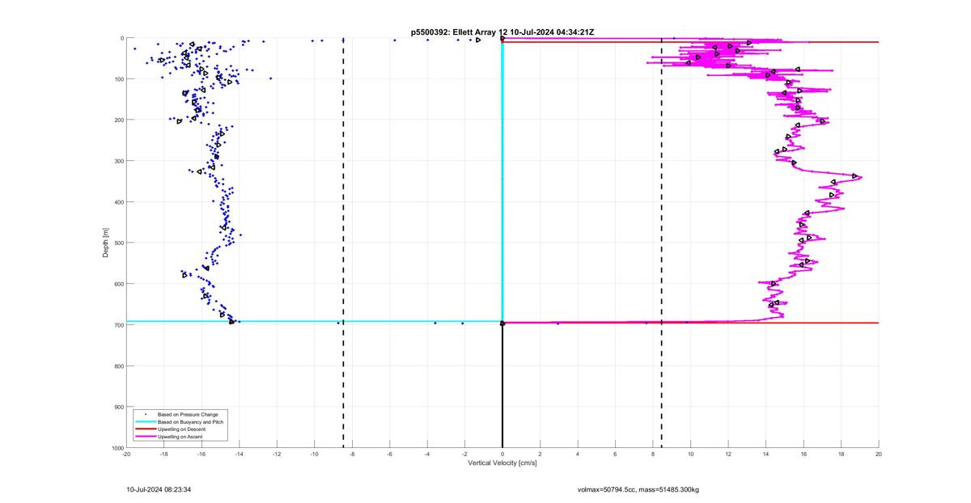Select the 'Vertical Velocity [cm/s]' x-axis label
The height and width of the screenshot is (503, 971).
pos(502,463)
